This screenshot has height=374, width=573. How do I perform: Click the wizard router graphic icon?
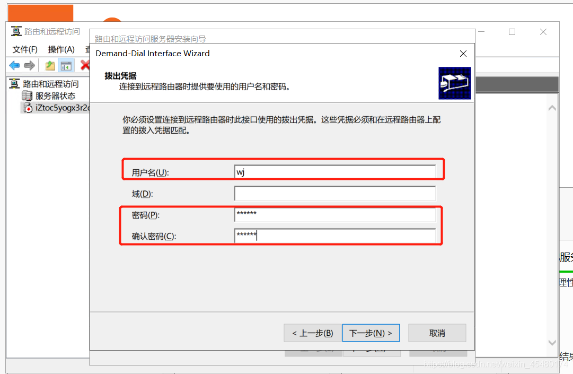(x=454, y=83)
